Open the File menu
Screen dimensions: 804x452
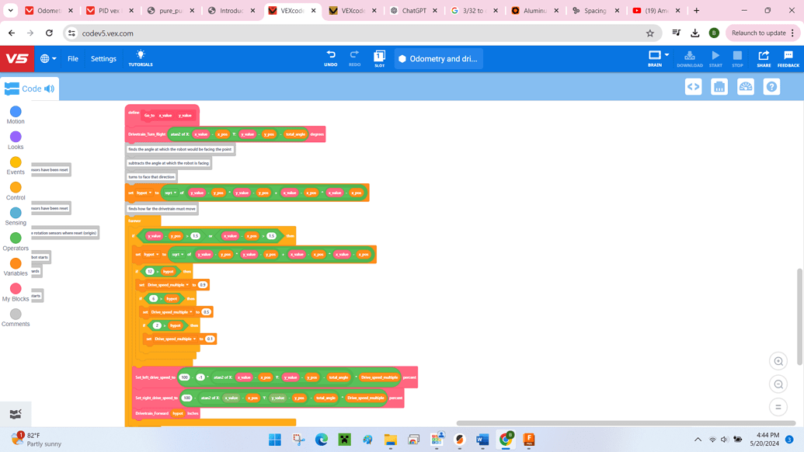(72, 58)
